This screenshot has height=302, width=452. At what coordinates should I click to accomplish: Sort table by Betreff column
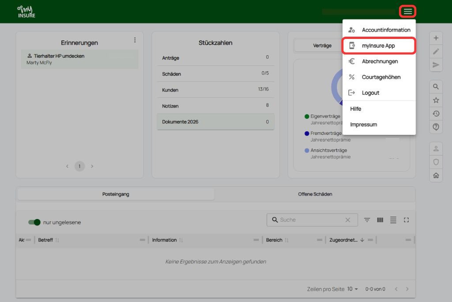point(46,240)
